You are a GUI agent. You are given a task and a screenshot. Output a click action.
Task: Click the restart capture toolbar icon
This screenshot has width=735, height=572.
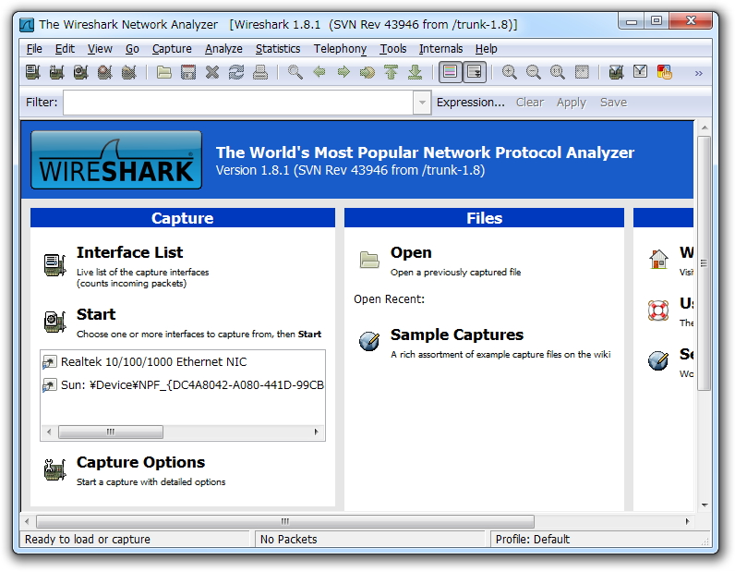(x=128, y=72)
